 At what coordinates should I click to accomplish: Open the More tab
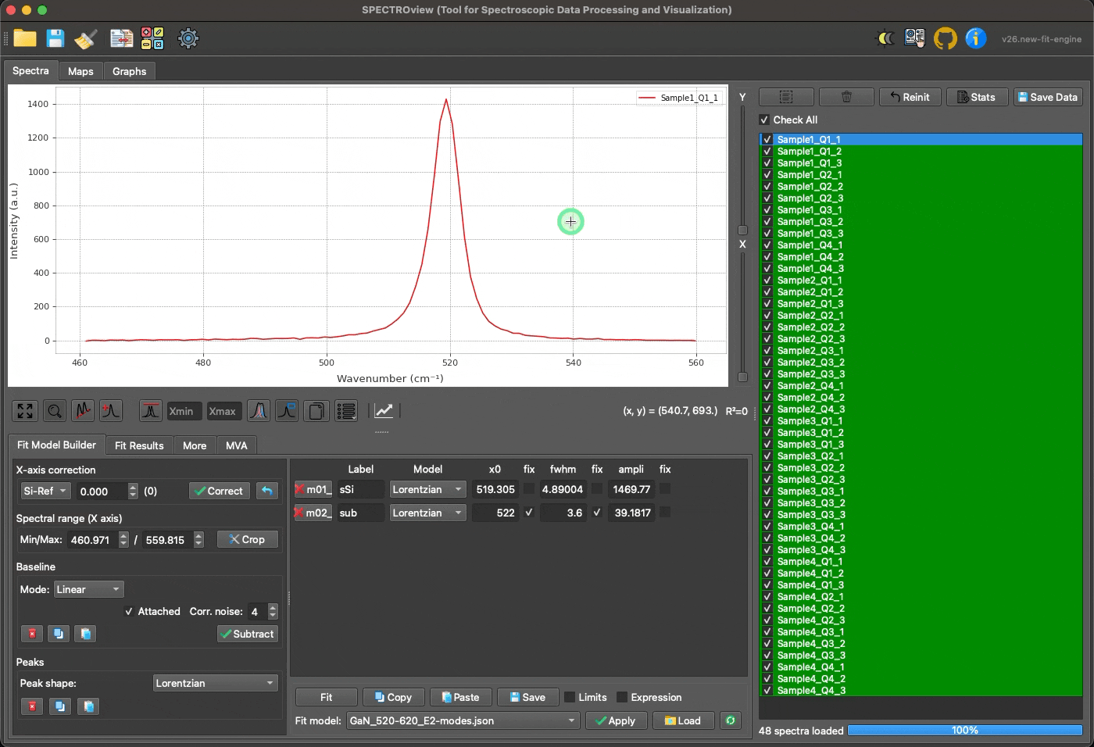tap(195, 445)
